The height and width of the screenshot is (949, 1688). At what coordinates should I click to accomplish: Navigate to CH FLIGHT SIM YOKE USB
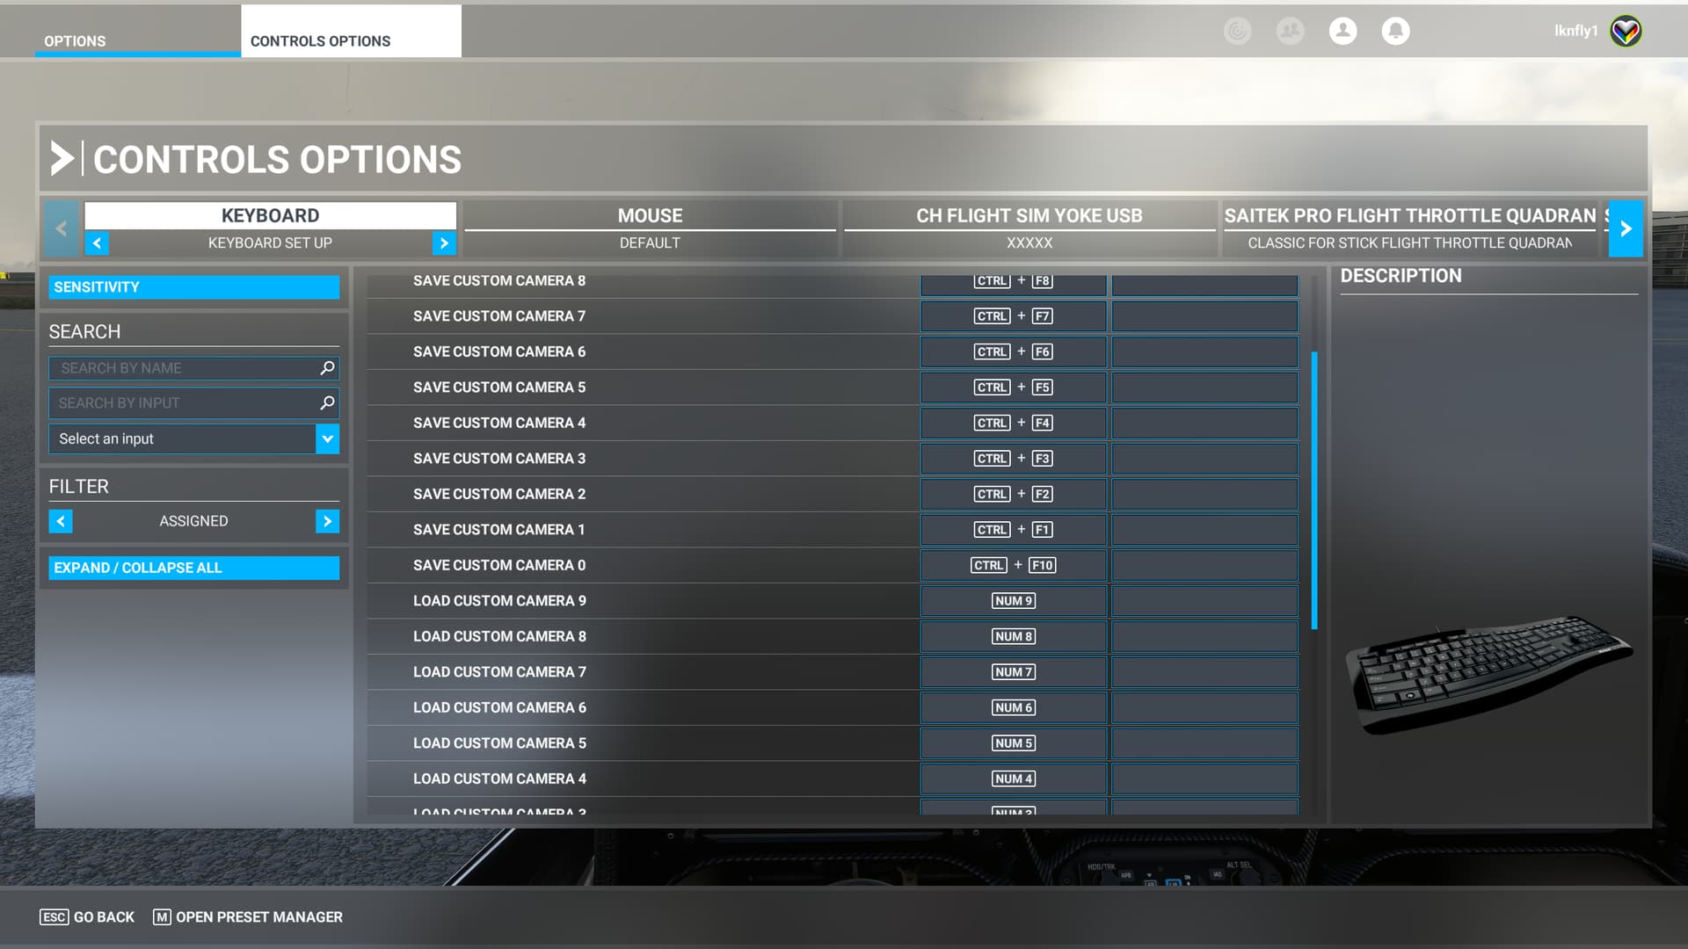tap(1027, 215)
